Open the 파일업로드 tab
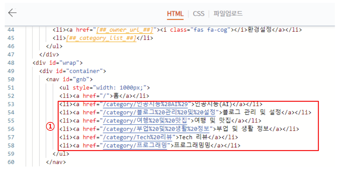The width and height of the screenshot is (346, 171). (x=228, y=14)
